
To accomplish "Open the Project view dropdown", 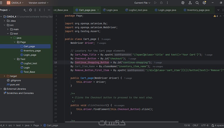I will (x=5, y=10).
